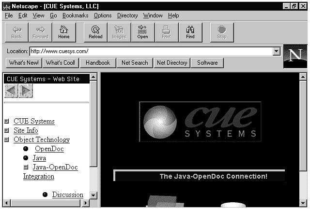
Task: Go to Home page via toolbar
Action: (x=64, y=32)
